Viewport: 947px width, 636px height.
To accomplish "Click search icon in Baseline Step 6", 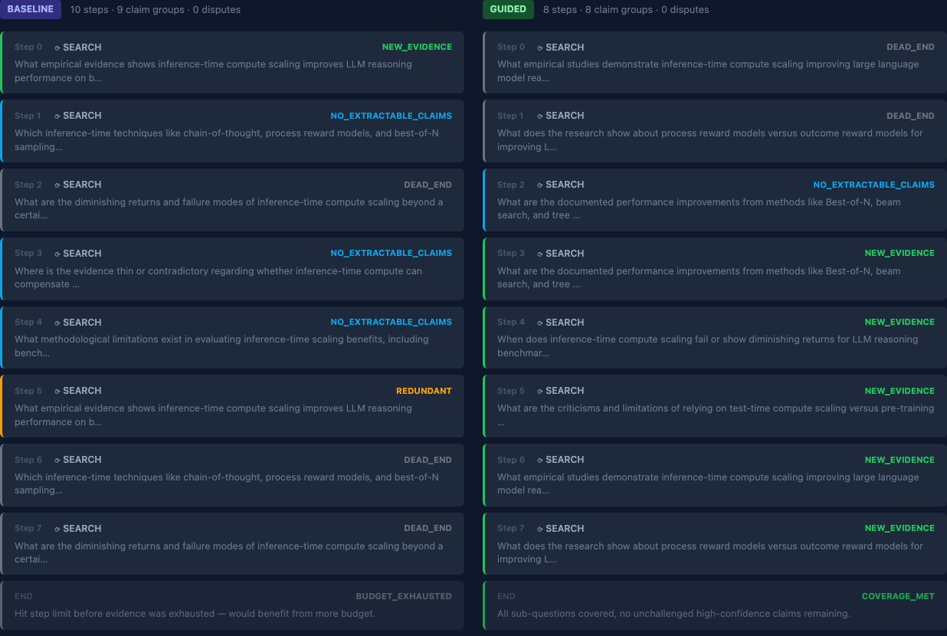I will click(x=57, y=461).
